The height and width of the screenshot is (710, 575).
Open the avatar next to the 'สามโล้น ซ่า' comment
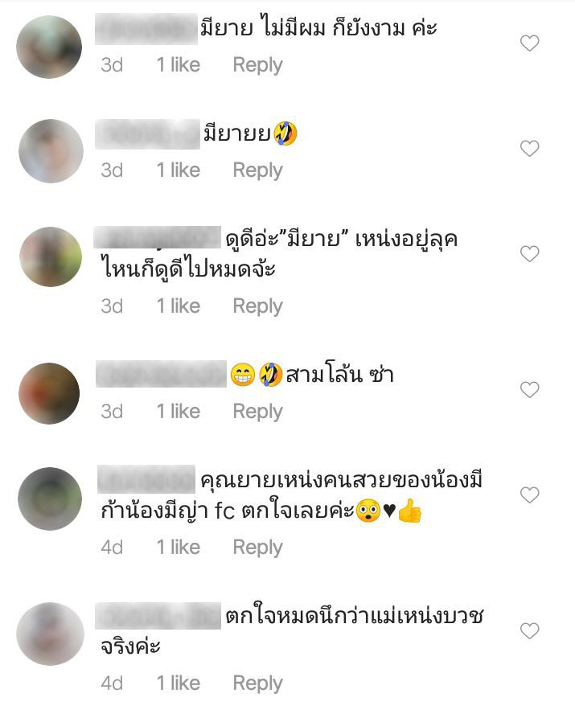pyautogui.click(x=49, y=393)
